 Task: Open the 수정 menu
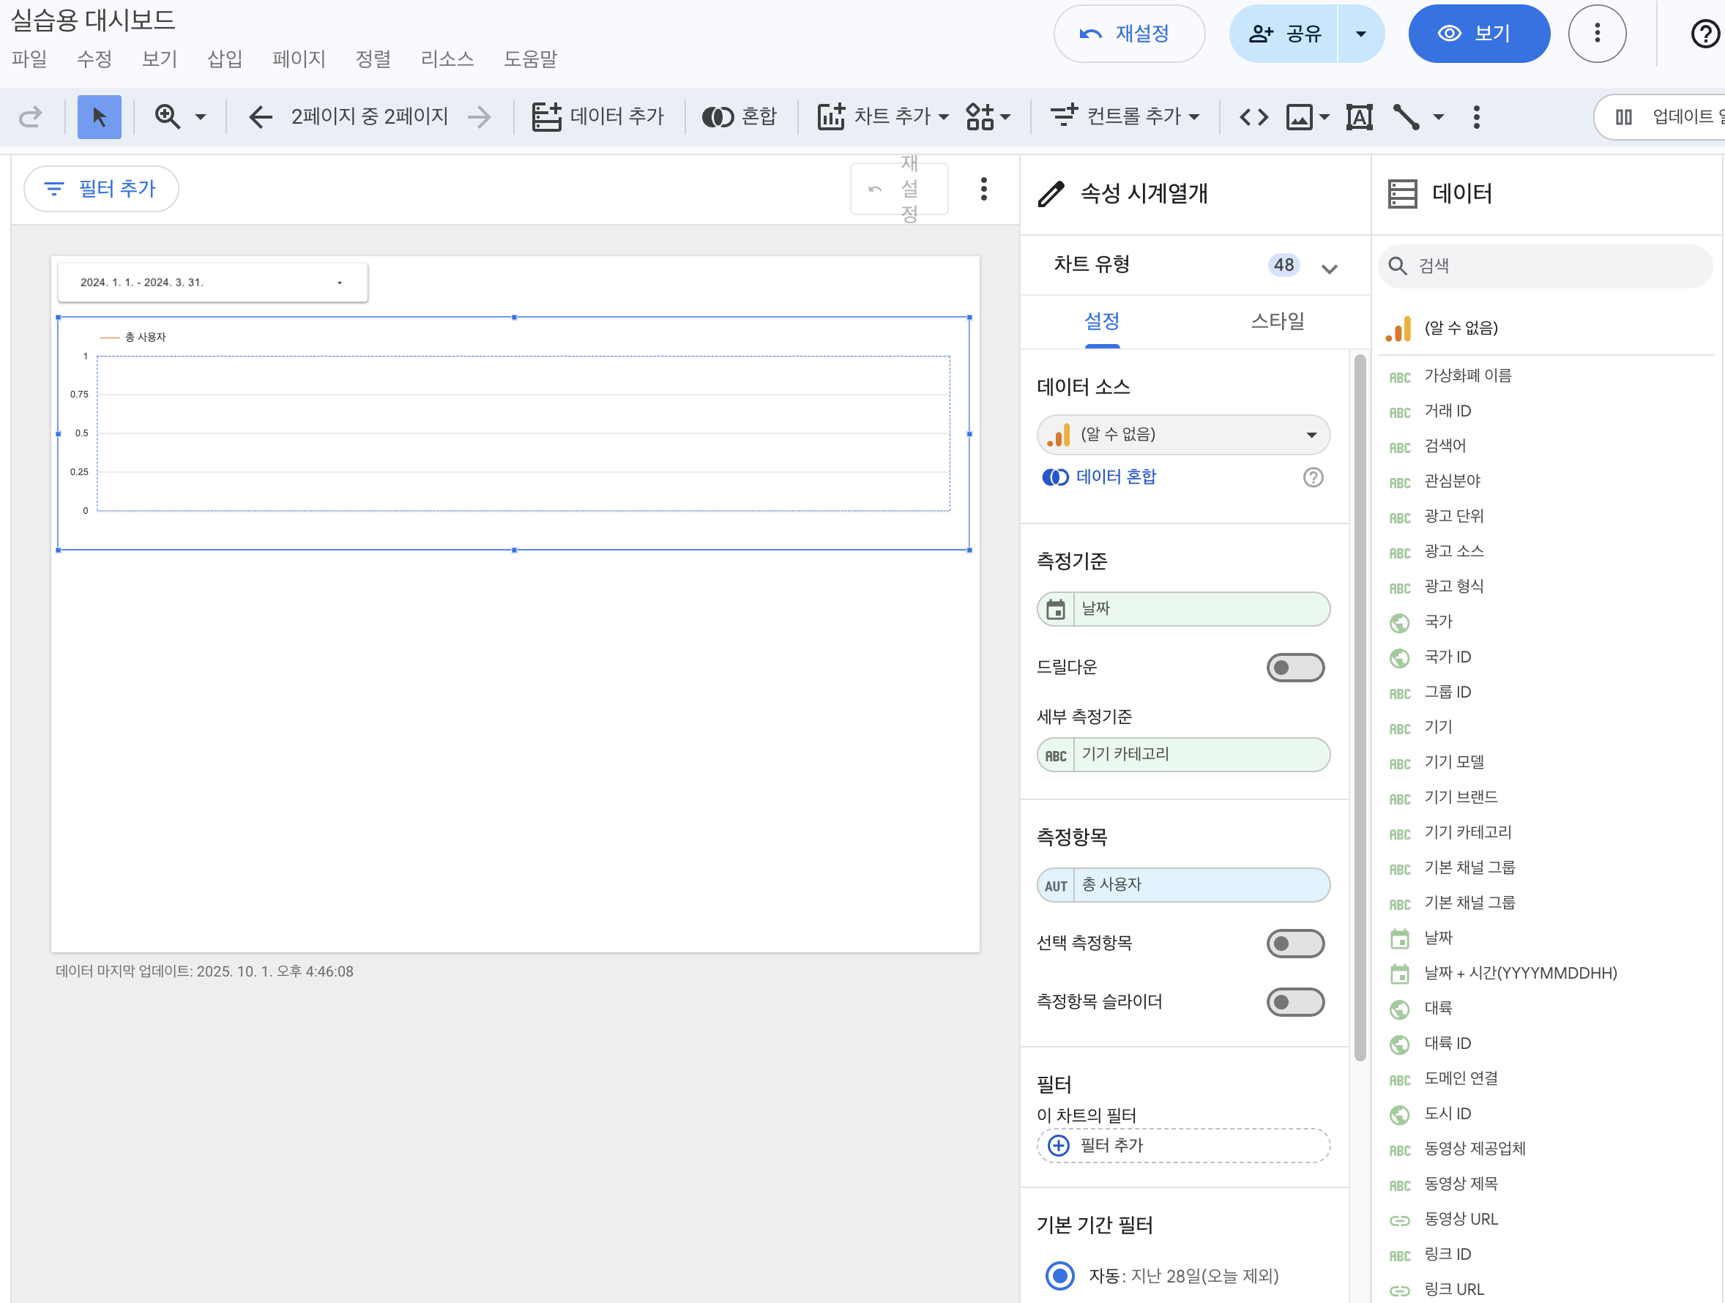94,59
